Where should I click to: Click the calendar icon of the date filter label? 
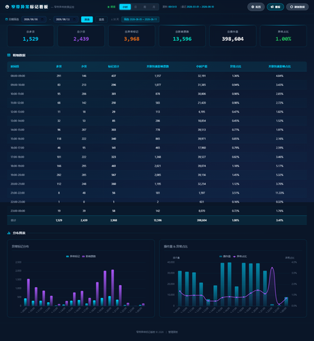click(x=6, y=19)
